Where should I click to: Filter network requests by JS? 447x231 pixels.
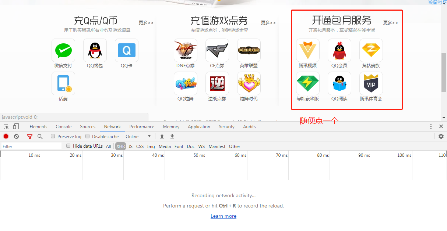coord(130,146)
